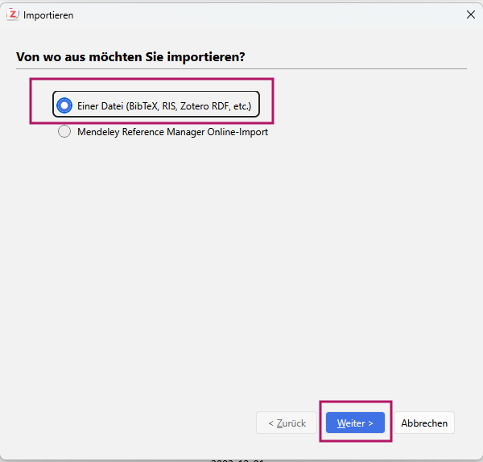483x462 pixels.
Task: Click the Zotero icon in the title bar
Action: (13, 14)
